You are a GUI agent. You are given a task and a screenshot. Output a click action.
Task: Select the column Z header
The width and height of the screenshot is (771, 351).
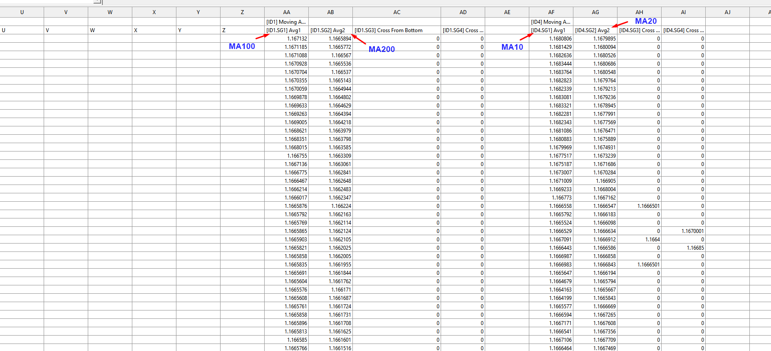(x=243, y=12)
